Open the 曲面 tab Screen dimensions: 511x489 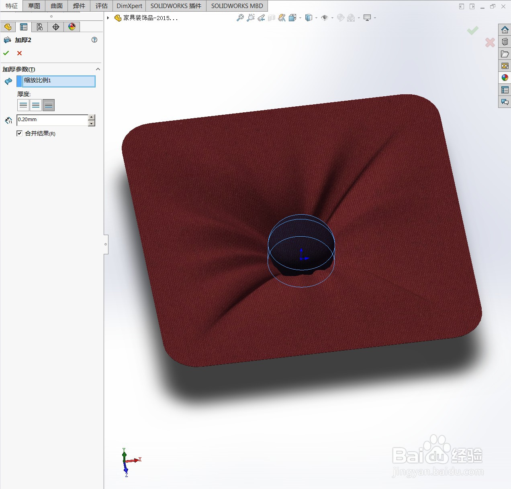coord(57,6)
